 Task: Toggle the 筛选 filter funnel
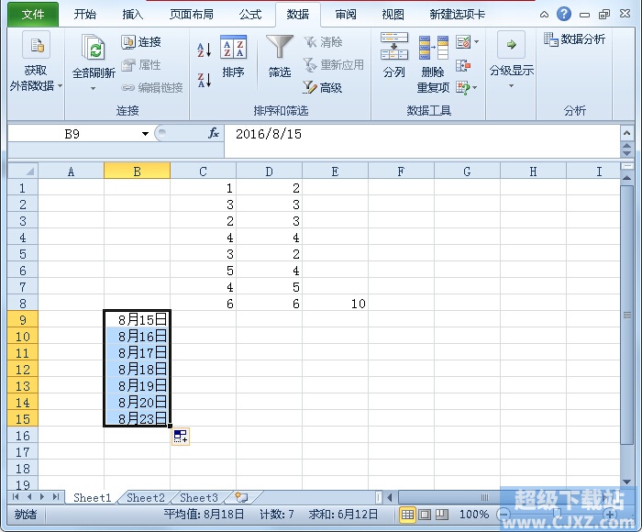pyautogui.click(x=280, y=57)
